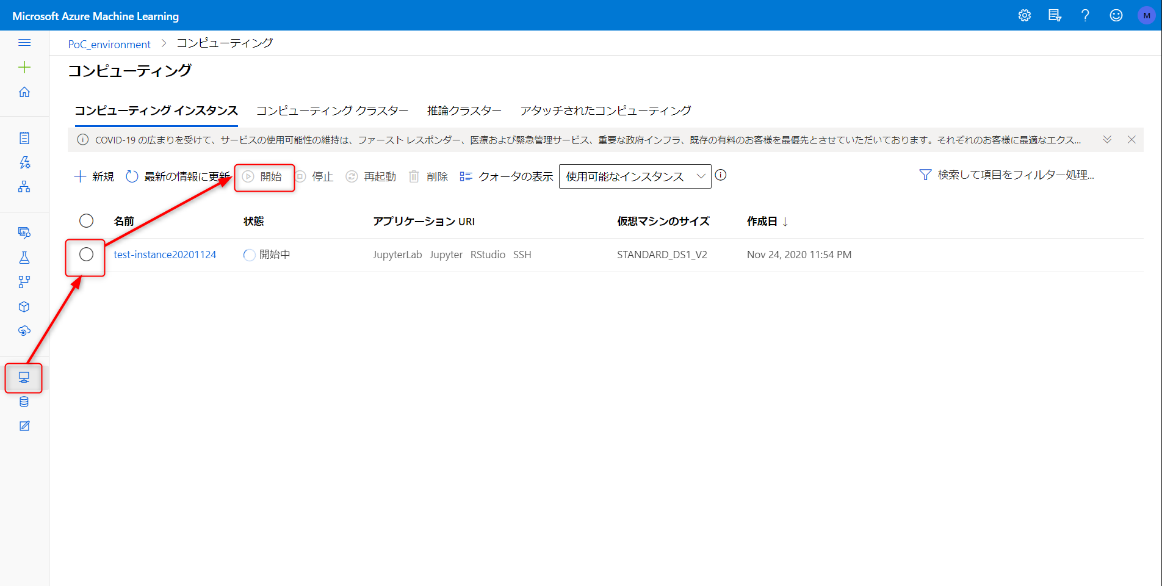Switch to コンピューティング クラスター tab
This screenshot has height=586, width=1162.
click(332, 110)
